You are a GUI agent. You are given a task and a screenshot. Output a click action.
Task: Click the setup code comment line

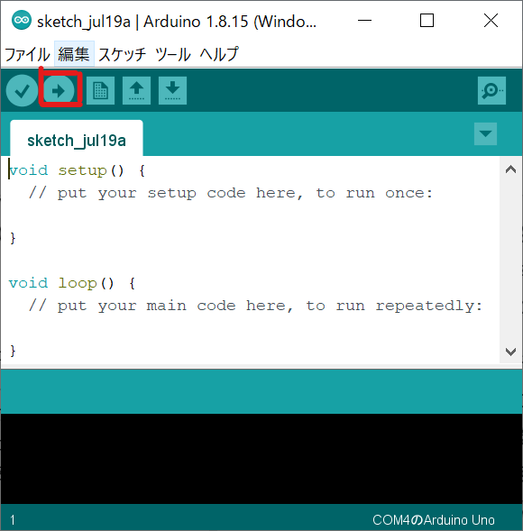pyautogui.click(x=231, y=193)
